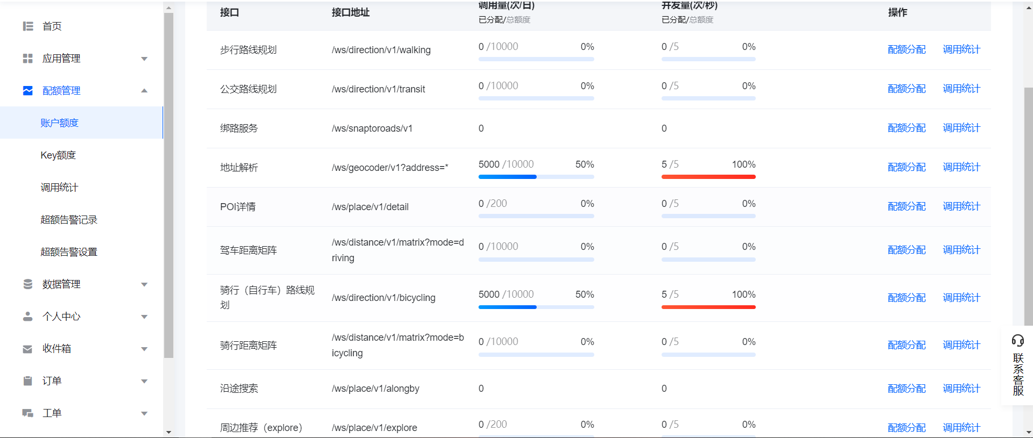Click the 应用管理 grid icon

click(x=28, y=59)
